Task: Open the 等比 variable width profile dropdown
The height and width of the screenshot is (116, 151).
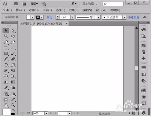Action: click(x=99, y=17)
